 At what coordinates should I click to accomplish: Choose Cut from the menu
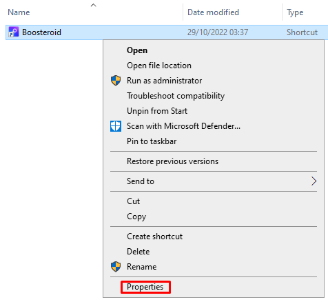(133, 201)
